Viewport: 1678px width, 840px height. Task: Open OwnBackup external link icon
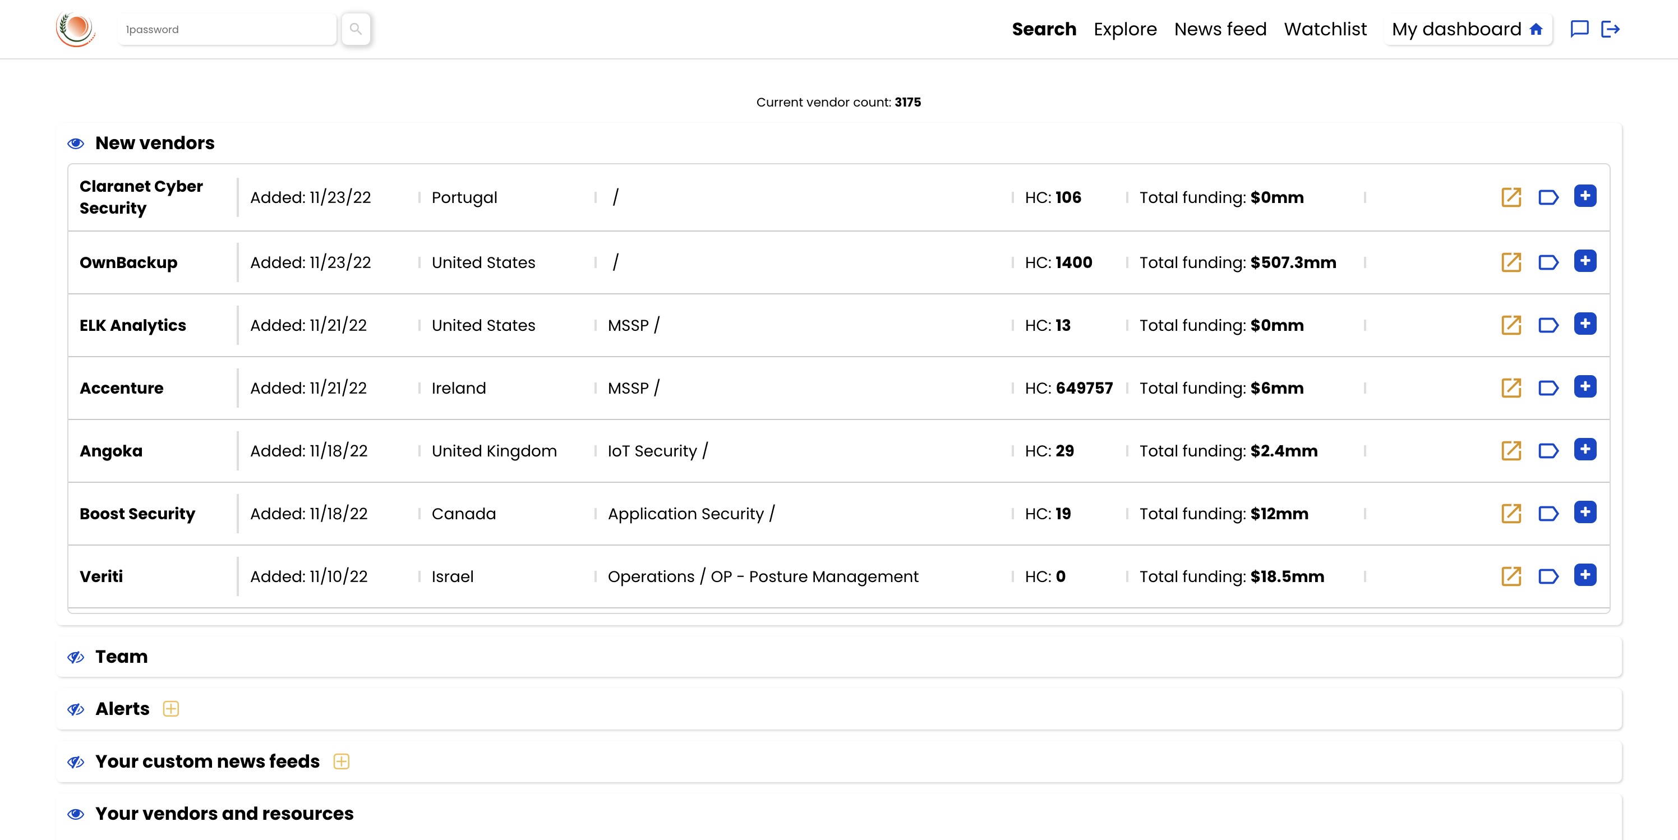pos(1511,262)
